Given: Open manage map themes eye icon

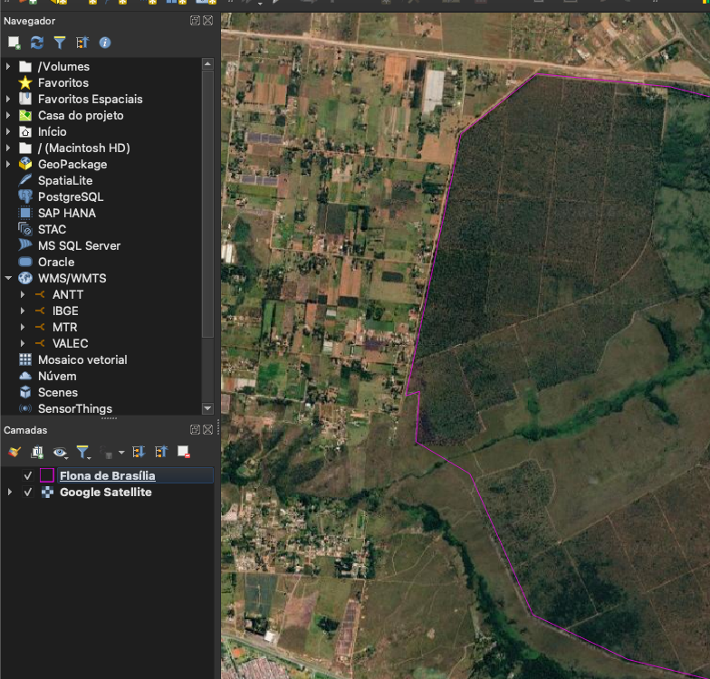Looking at the screenshot, I should coord(60,452).
